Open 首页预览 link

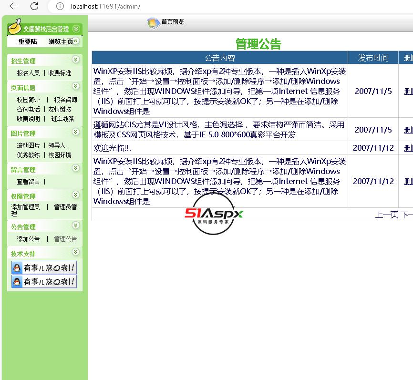(173, 21)
